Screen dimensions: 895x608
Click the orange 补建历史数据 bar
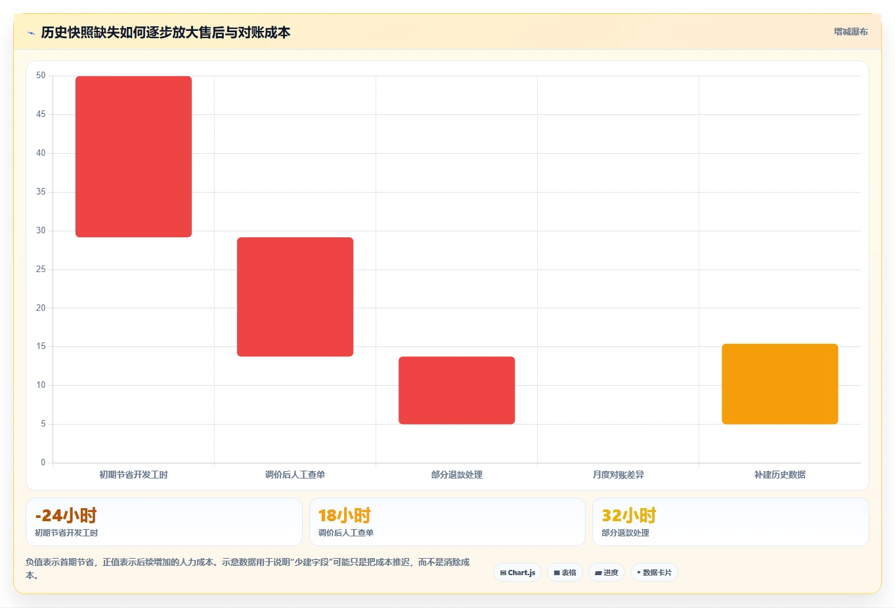tap(779, 384)
